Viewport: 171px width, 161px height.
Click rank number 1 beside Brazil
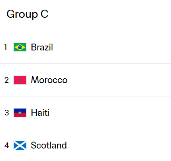click(x=6, y=47)
